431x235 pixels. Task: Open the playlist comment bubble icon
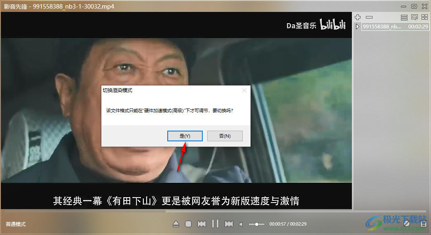click(414, 17)
